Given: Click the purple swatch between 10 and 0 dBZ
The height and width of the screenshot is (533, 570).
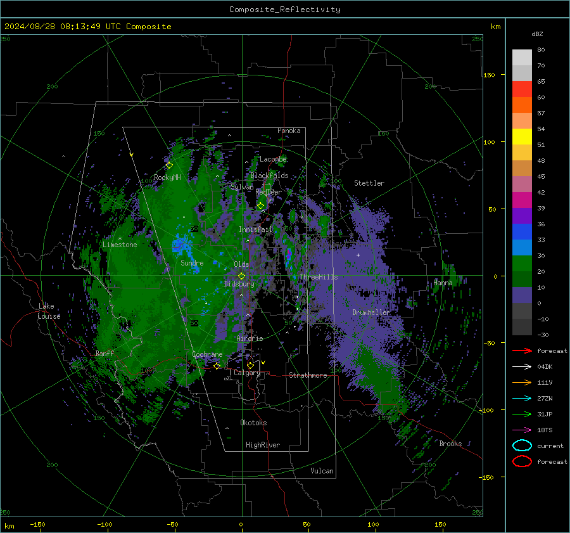Looking at the screenshot, I should click(x=522, y=295).
